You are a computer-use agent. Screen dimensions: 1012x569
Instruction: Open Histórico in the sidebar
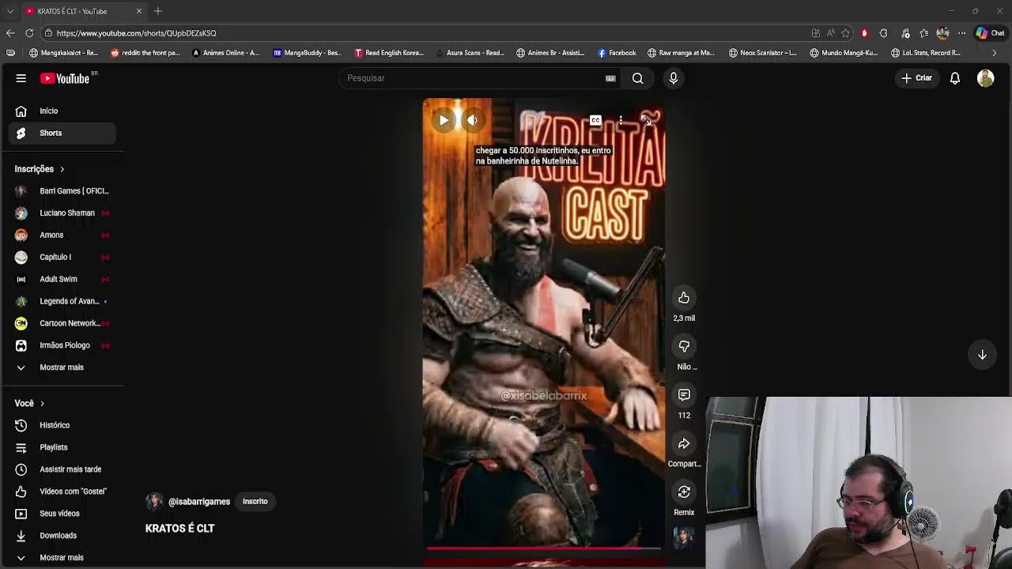(x=62, y=425)
